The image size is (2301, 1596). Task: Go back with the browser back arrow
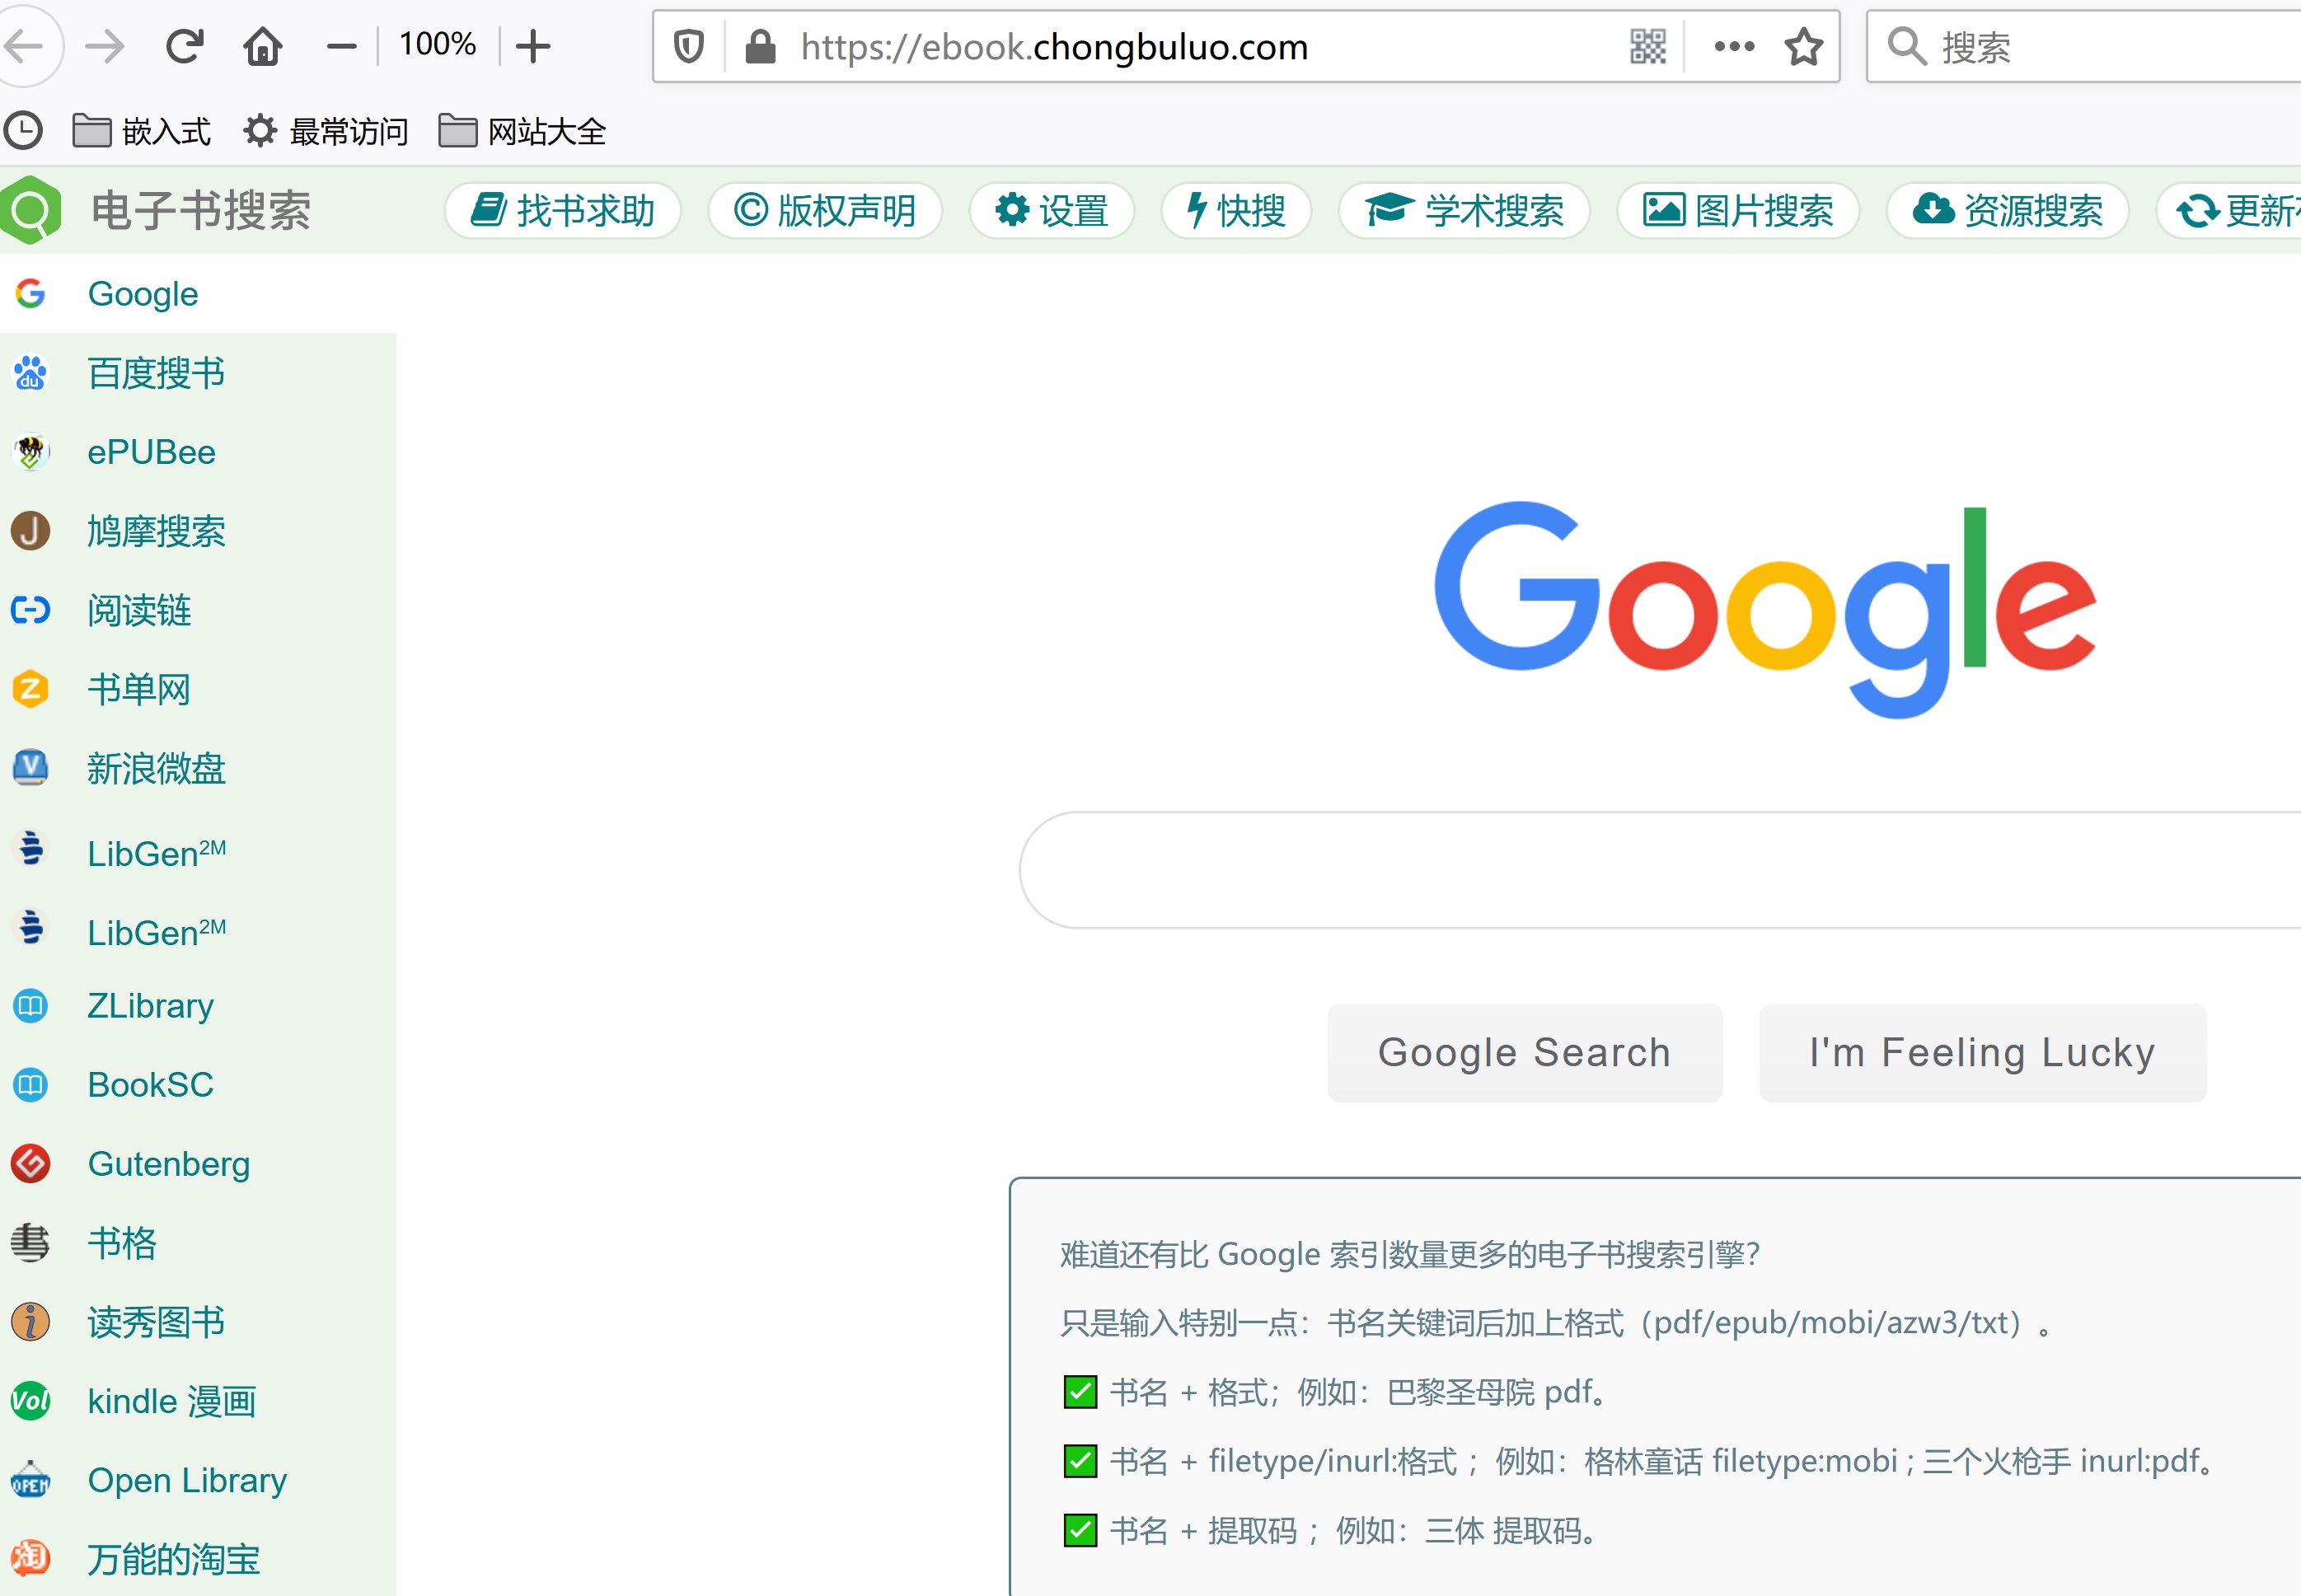pyautogui.click(x=24, y=46)
